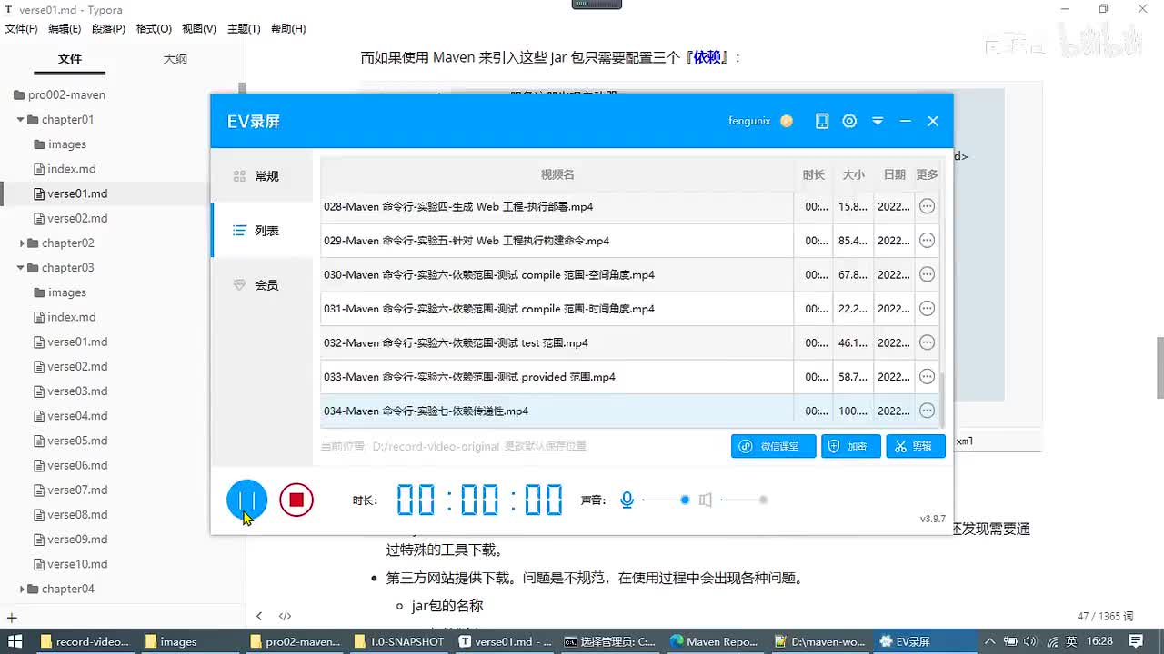Open the 选择管理员 command prompt taskbar item

click(x=609, y=641)
